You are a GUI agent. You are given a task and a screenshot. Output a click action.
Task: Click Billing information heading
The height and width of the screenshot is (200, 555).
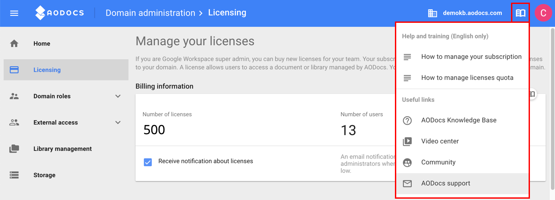(164, 86)
